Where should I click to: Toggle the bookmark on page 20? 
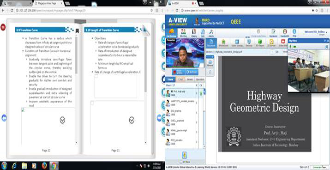[x=77, y=31]
